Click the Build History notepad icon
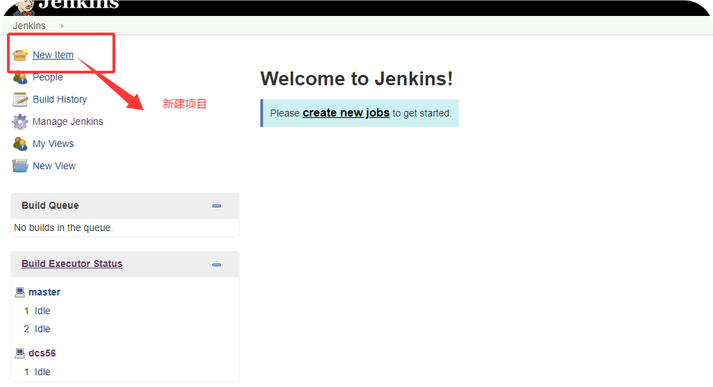 click(20, 99)
